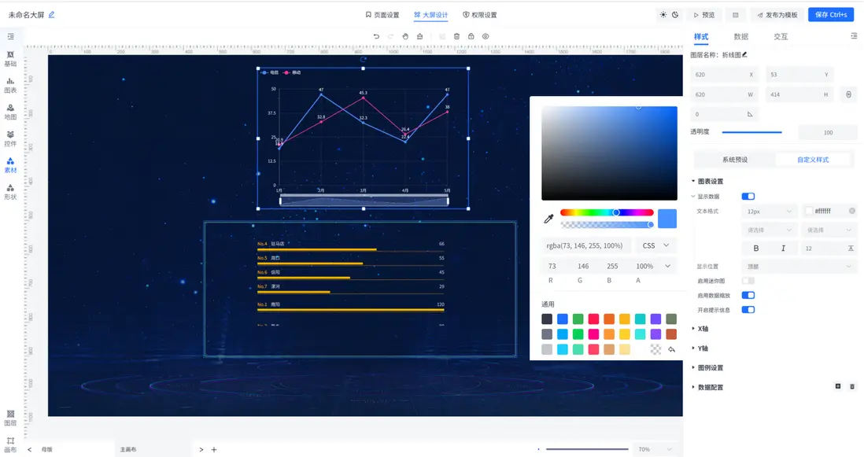This screenshot has width=864, height=457.
Task: Clear the #ffffff text color value
Action: pyautogui.click(x=852, y=211)
